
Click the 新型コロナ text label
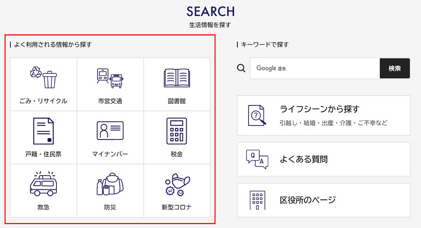coord(176,207)
